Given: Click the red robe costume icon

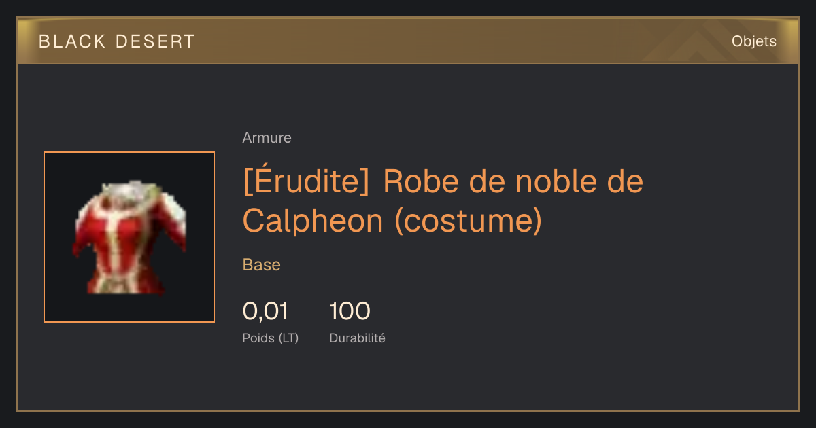Looking at the screenshot, I should point(129,237).
